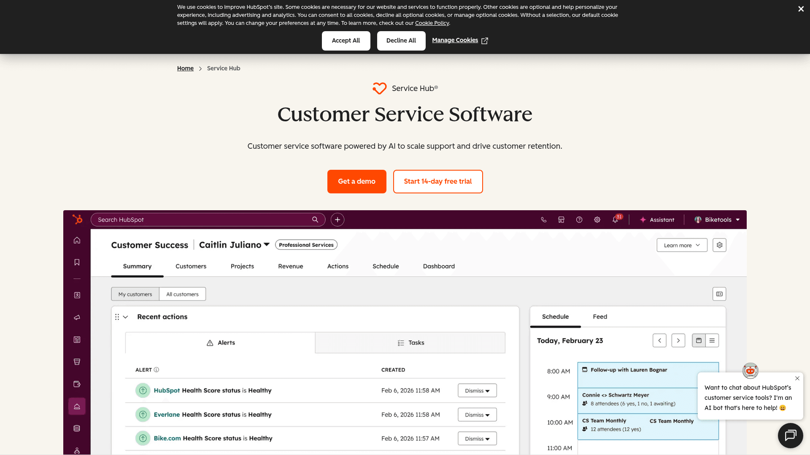Click the plus create button

click(x=337, y=219)
